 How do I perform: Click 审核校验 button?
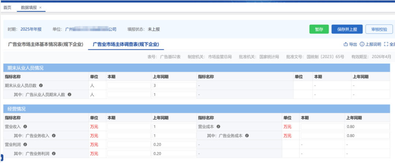point(379,29)
